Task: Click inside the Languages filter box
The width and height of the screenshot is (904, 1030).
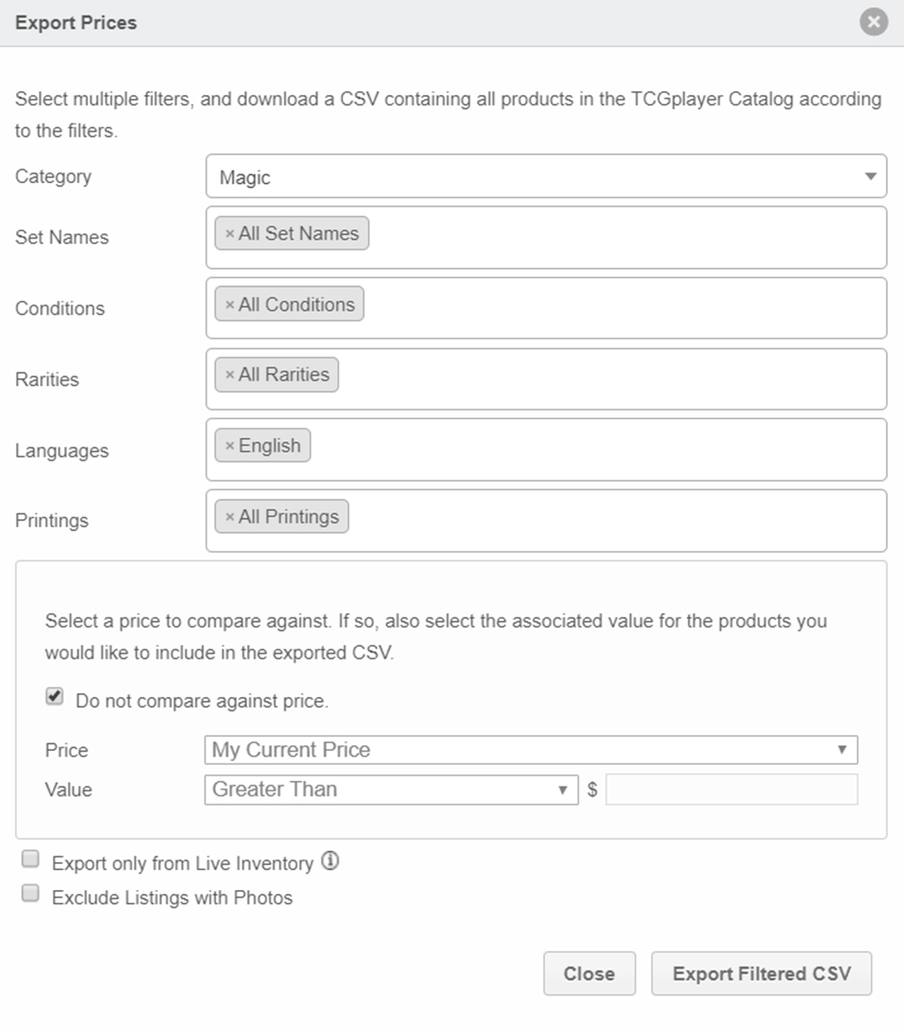Action: pyautogui.click(x=595, y=450)
